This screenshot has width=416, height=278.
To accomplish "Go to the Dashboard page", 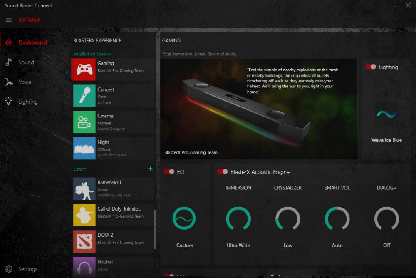I will 32,42.
